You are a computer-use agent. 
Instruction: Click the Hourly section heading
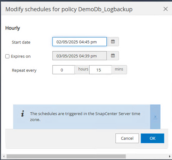click(13, 28)
